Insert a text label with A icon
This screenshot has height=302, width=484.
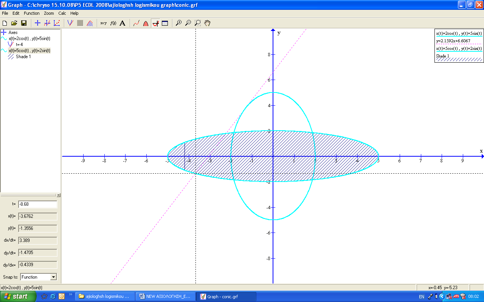(123, 23)
